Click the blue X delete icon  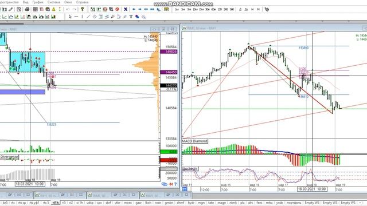126,9
